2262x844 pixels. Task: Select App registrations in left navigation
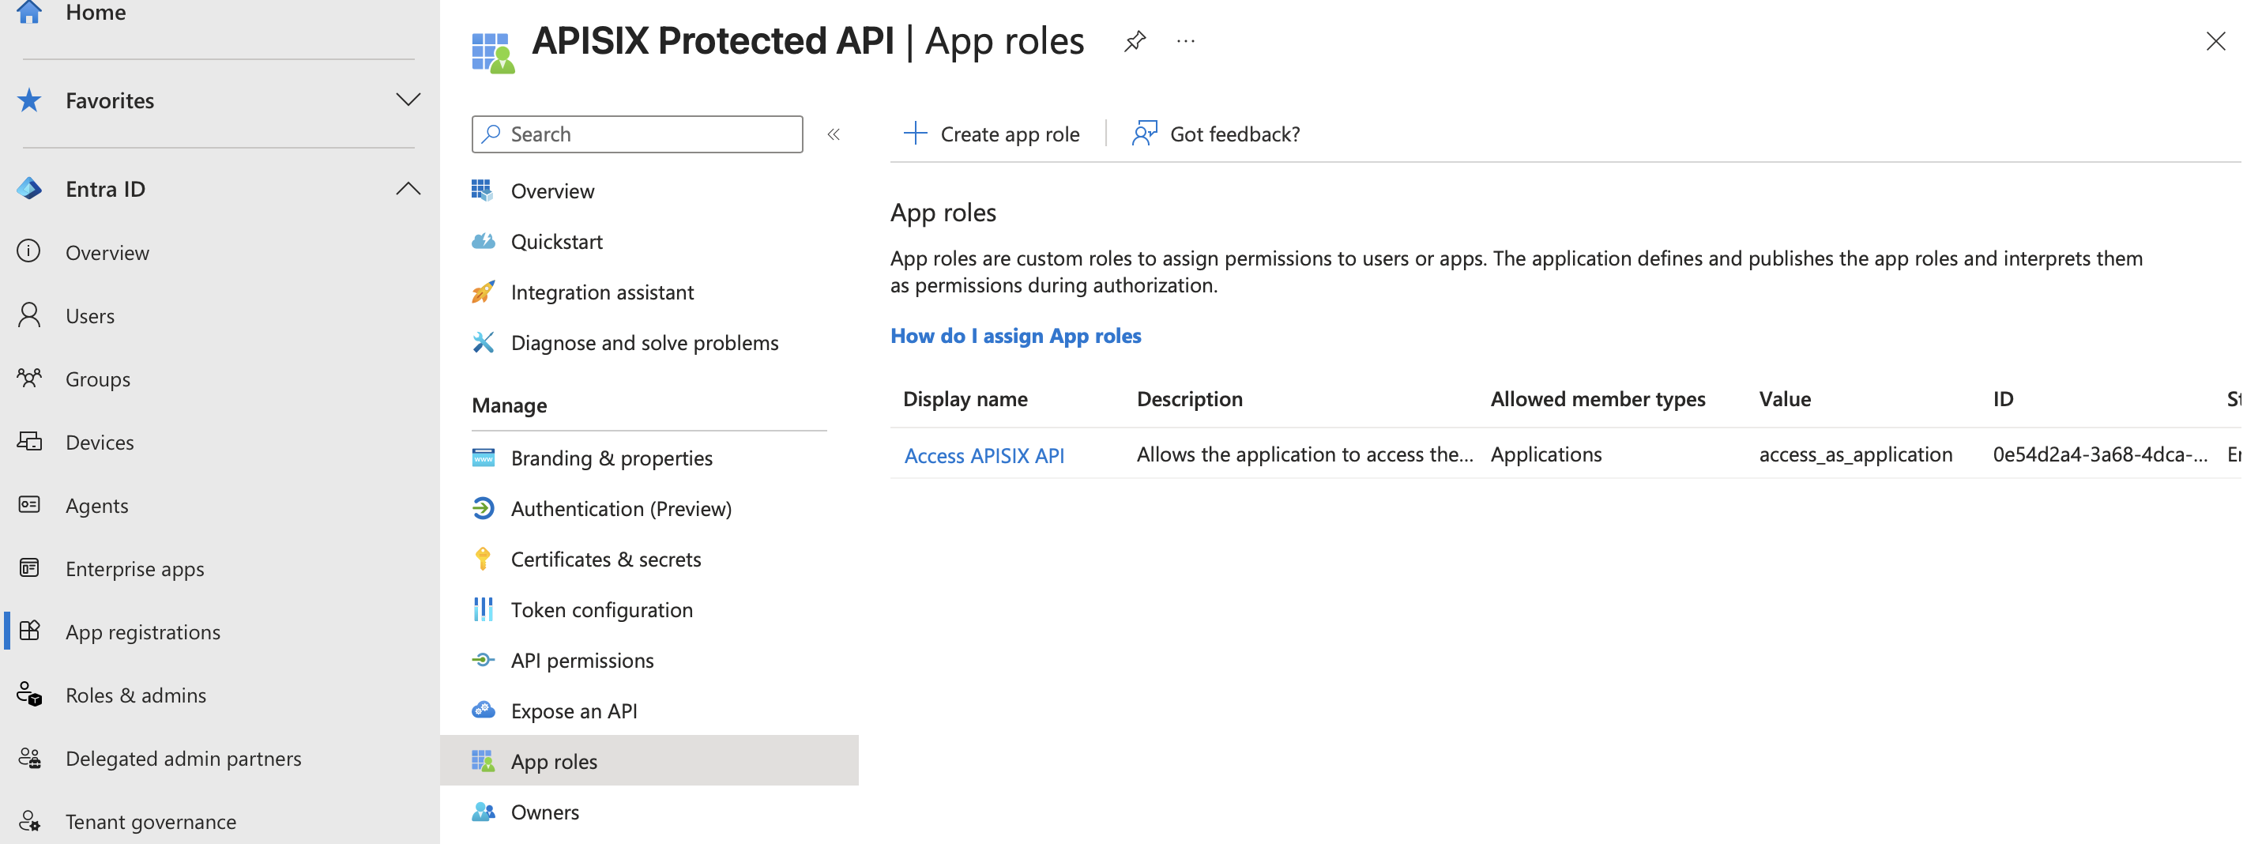(x=142, y=632)
